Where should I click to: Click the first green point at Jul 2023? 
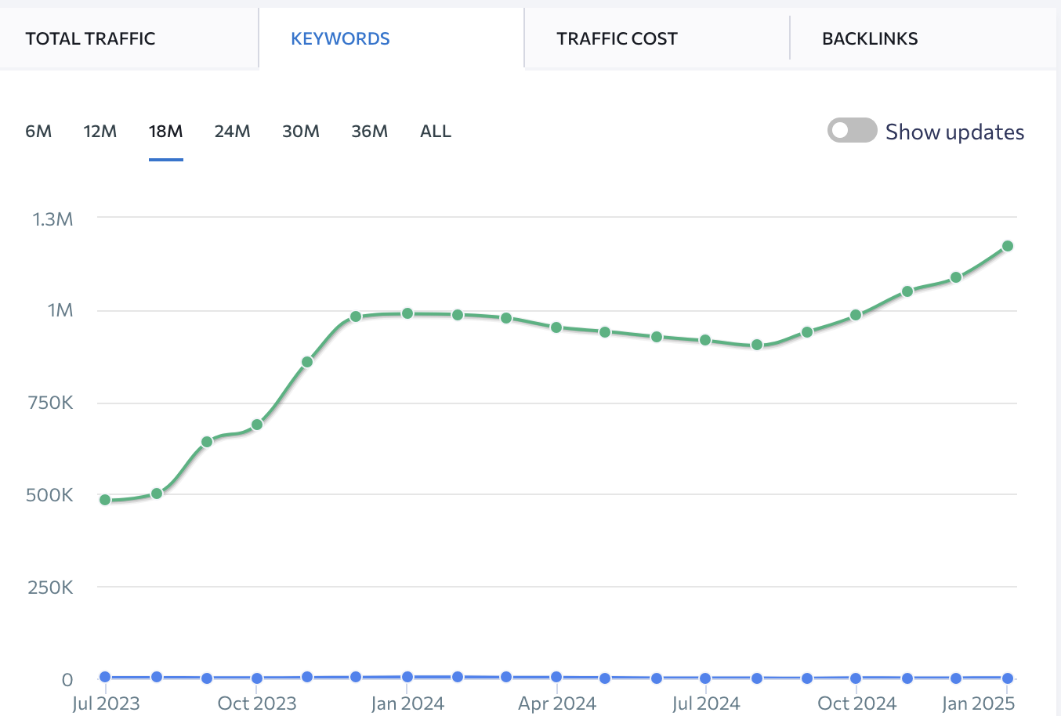point(105,500)
